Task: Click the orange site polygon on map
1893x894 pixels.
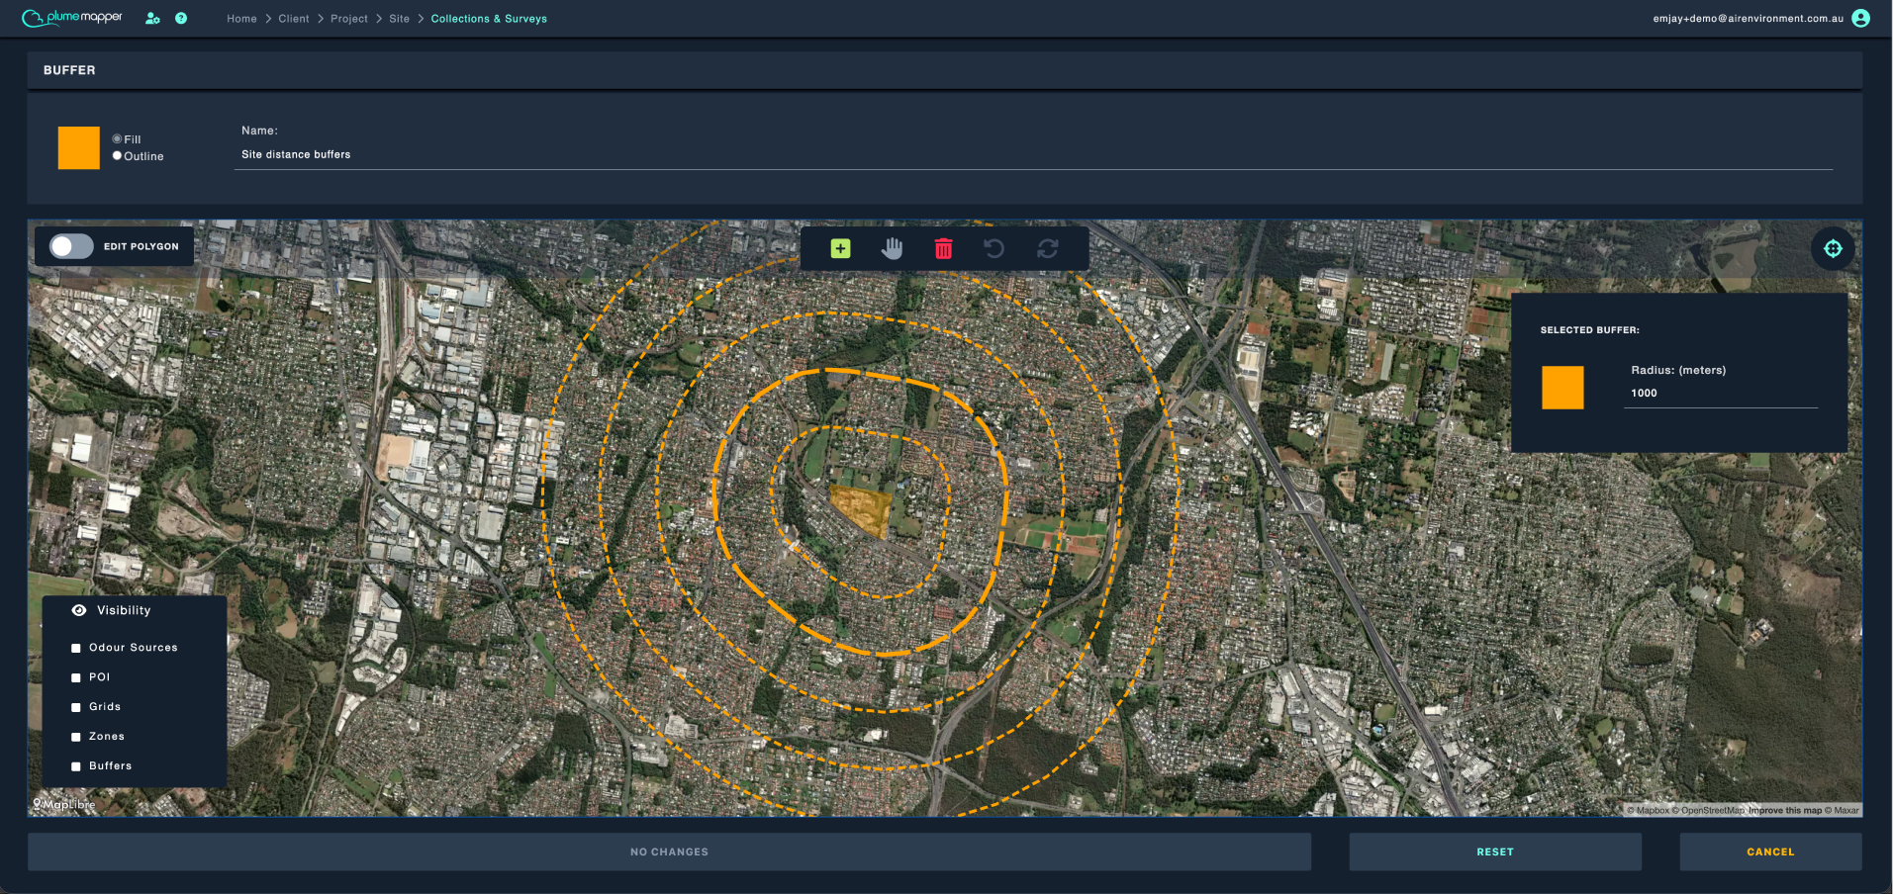Action: click(x=863, y=508)
